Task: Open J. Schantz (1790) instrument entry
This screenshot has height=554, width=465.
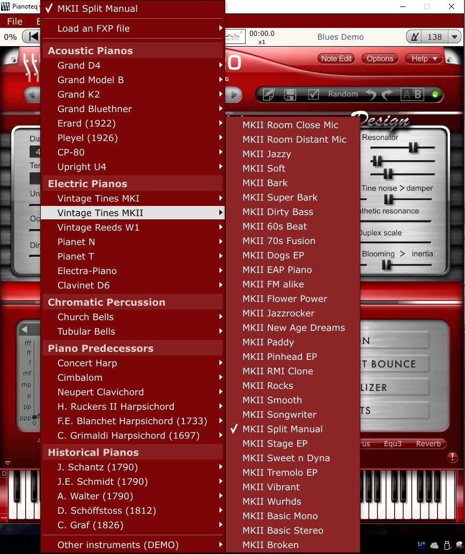Action: coord(133,467)
